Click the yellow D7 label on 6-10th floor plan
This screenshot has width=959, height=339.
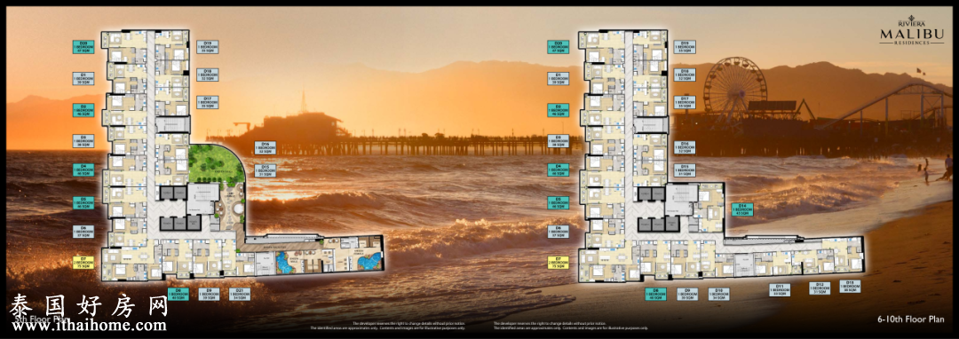[558, 262]
